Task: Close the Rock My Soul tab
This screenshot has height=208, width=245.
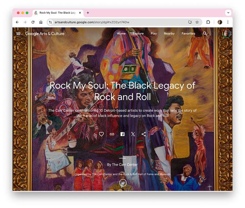Action: pos(80,13)
